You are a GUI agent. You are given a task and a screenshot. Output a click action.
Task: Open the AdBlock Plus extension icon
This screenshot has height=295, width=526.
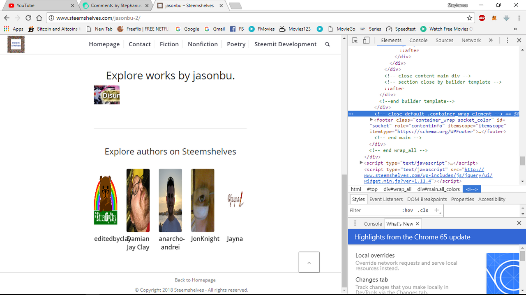(x=482, y=18)
